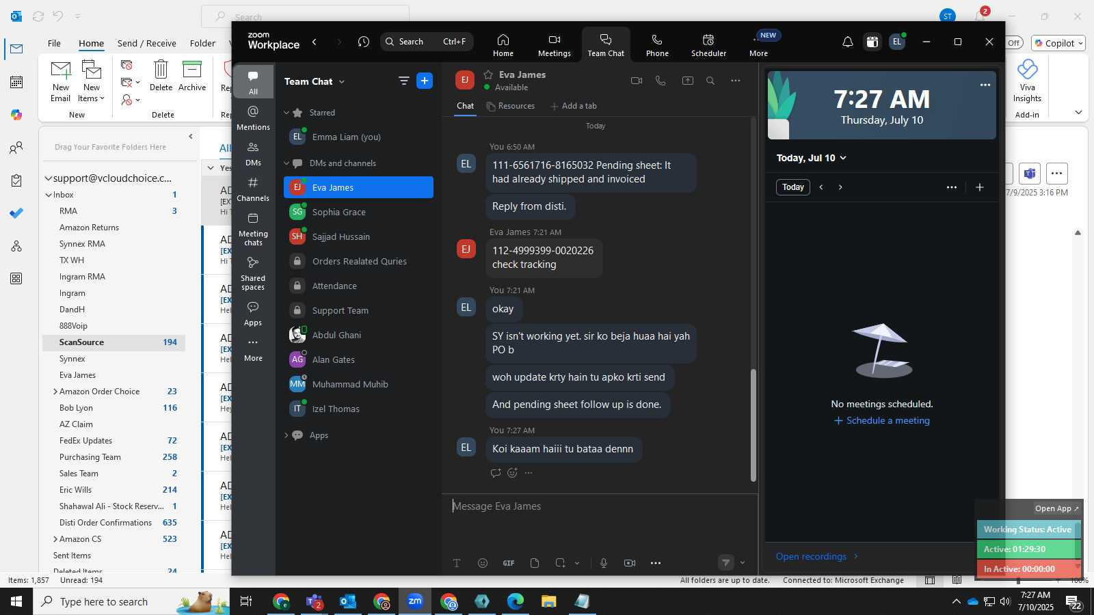Click the Today button in calendar panel

coord(793,187)
